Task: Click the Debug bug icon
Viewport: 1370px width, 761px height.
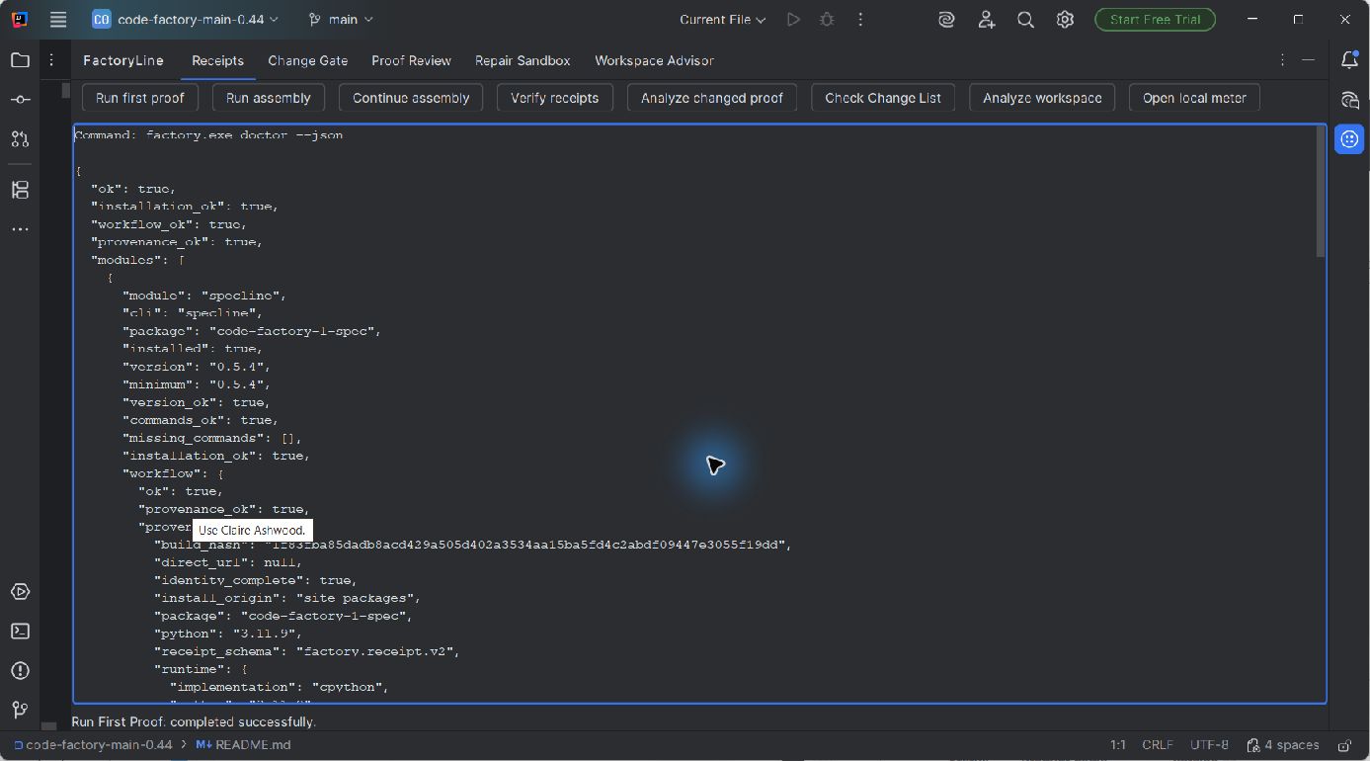Action: pyautogui.click(x=827, y=20)
